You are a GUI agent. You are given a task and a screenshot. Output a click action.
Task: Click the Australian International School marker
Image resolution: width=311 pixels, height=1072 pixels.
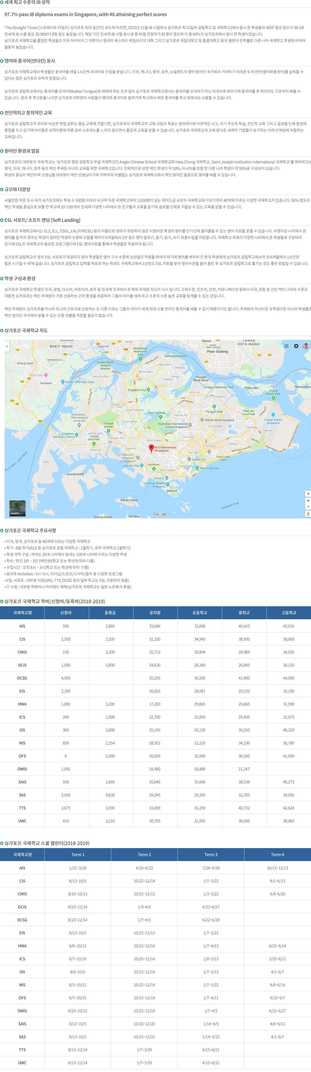(x=190, y=424)
